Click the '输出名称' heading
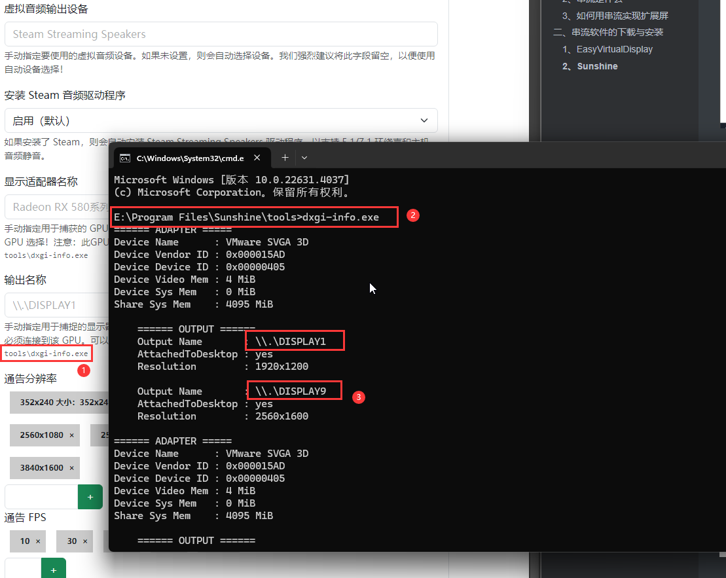The width and height of the screenshot is (726, 578). pos(25,280)
